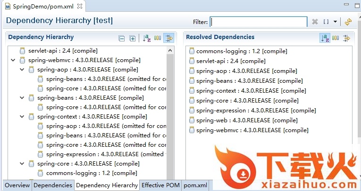Open the Dependencies tab
This screenshot has height=191, width=361.
[52, 185]
